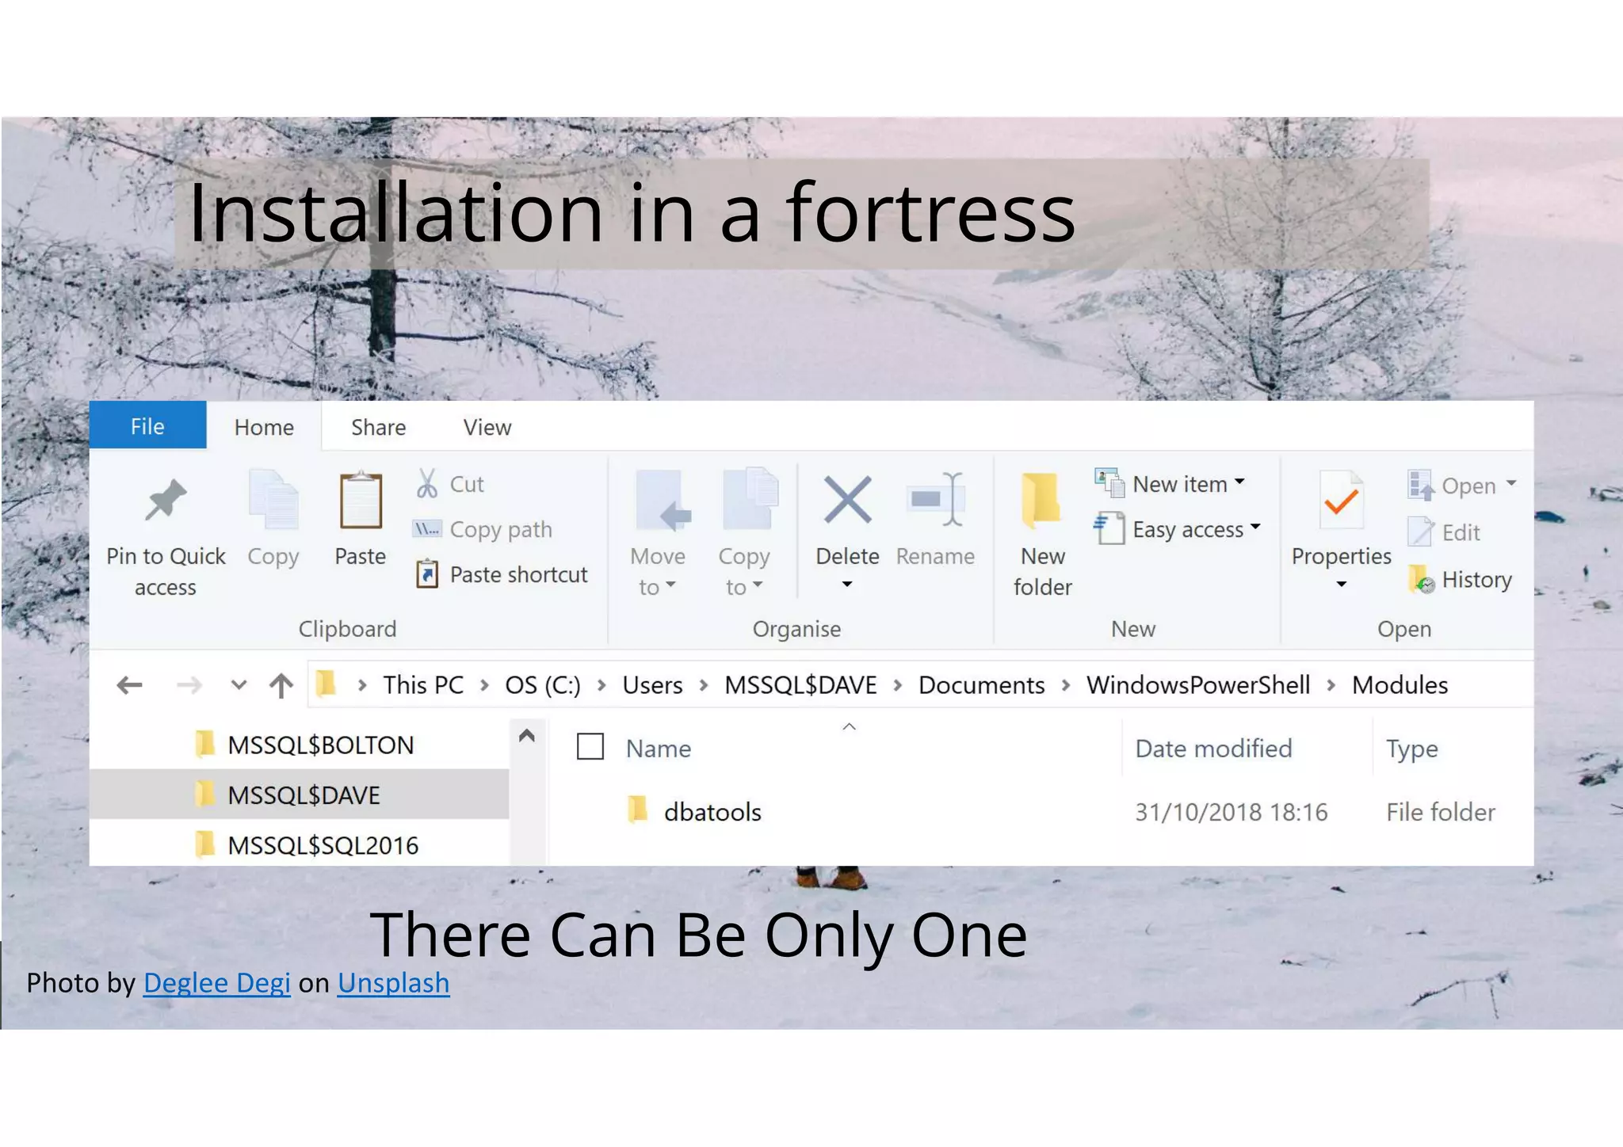Click the History icon in Open group
Image resolution: width=1623 pixels, height=1147 pixels.
pyautogui.click(x=1422, y=580)
